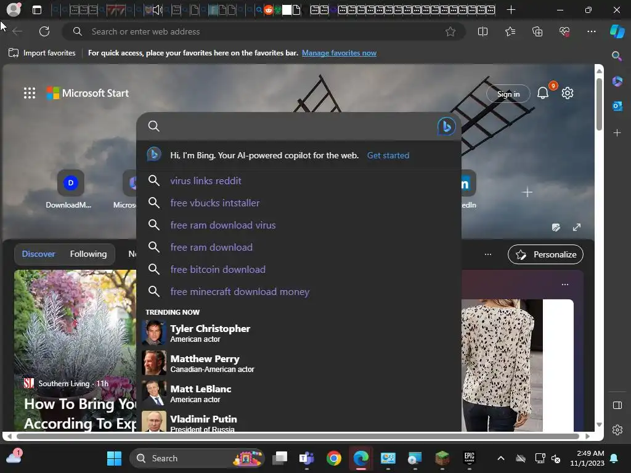
Task: Open the Southern Living article thumbnail
Action: click(x=75, y=350)
